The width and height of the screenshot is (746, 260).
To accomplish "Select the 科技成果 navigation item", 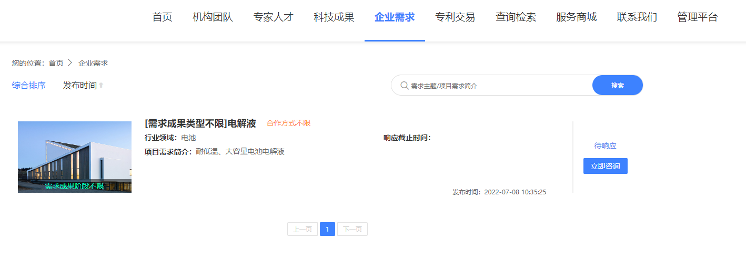I will (x=334, y=17).
